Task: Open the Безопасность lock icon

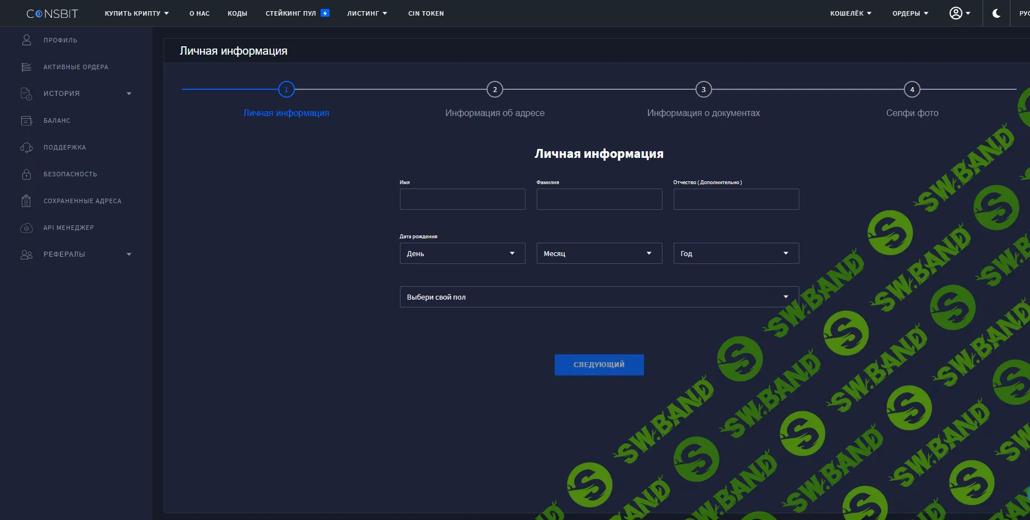Action: tap(26, 174)
